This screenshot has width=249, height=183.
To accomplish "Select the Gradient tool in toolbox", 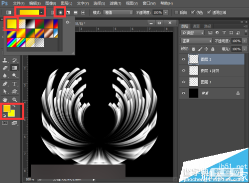I will (x=14, y=68).
